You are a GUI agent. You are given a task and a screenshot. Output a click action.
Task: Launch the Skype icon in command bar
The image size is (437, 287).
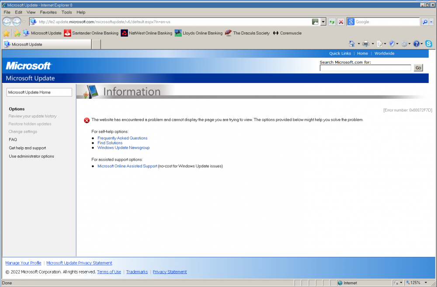pos(428,44)
